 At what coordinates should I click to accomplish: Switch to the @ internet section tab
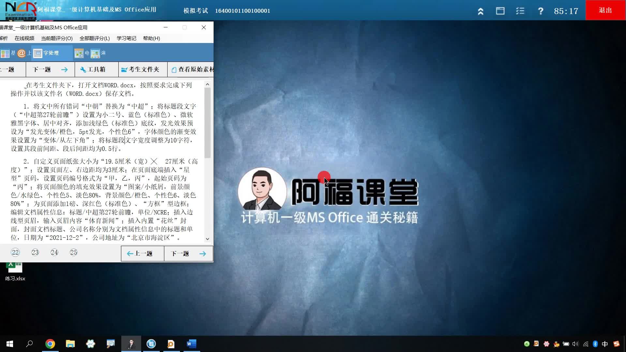22,53
